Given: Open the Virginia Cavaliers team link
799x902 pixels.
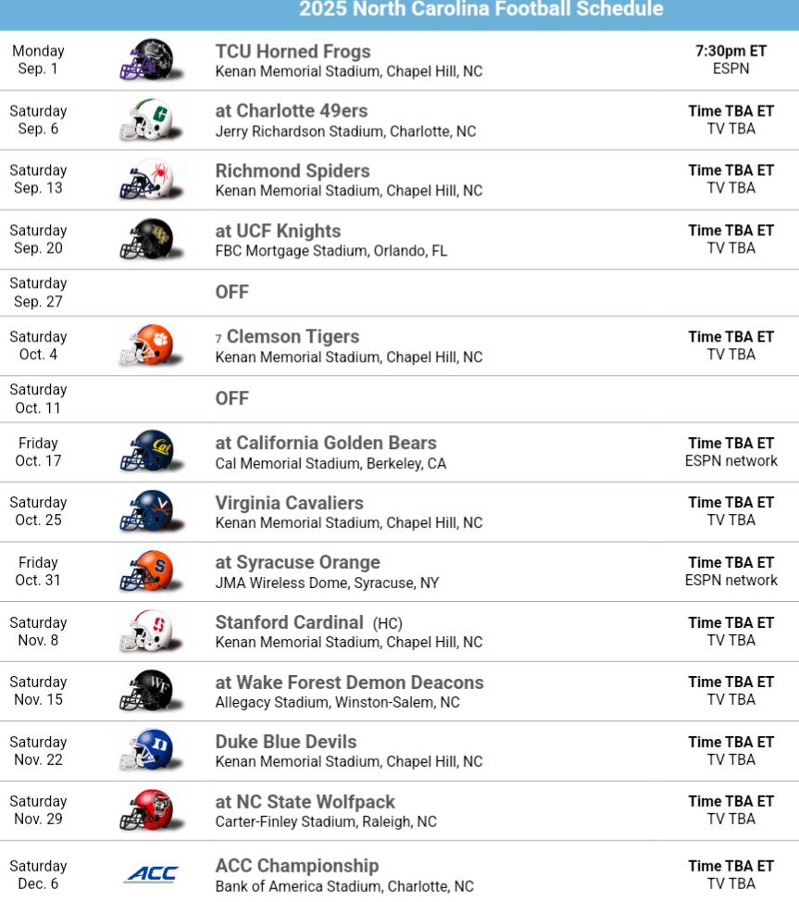Looking at the screenshot, I should 289,503.
